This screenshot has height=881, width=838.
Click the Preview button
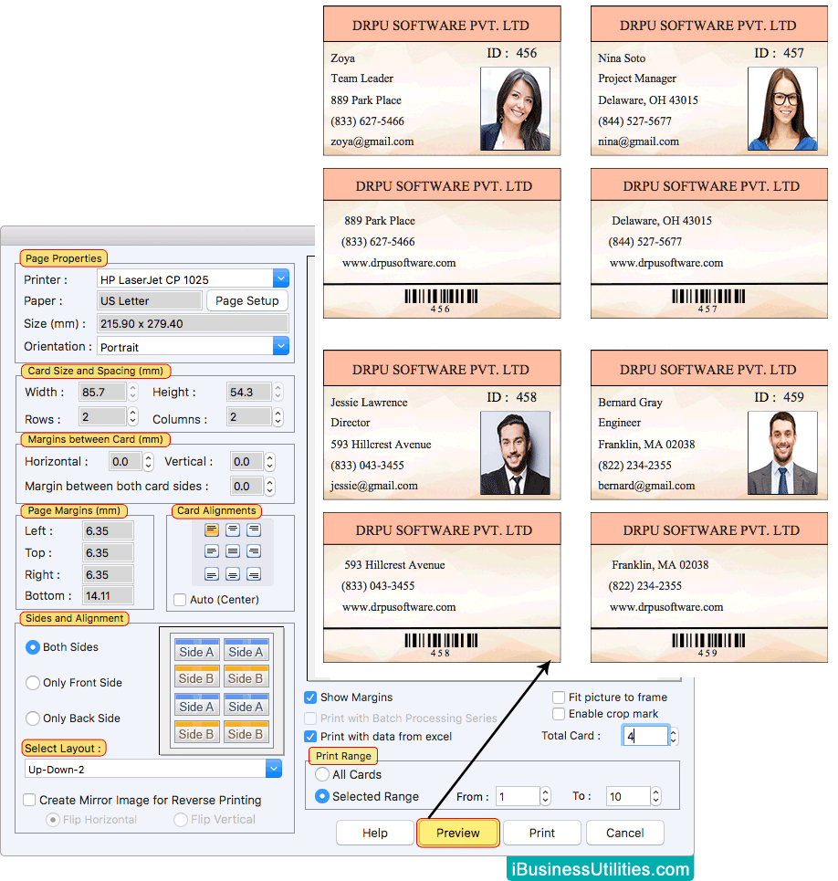click(457, 833)
